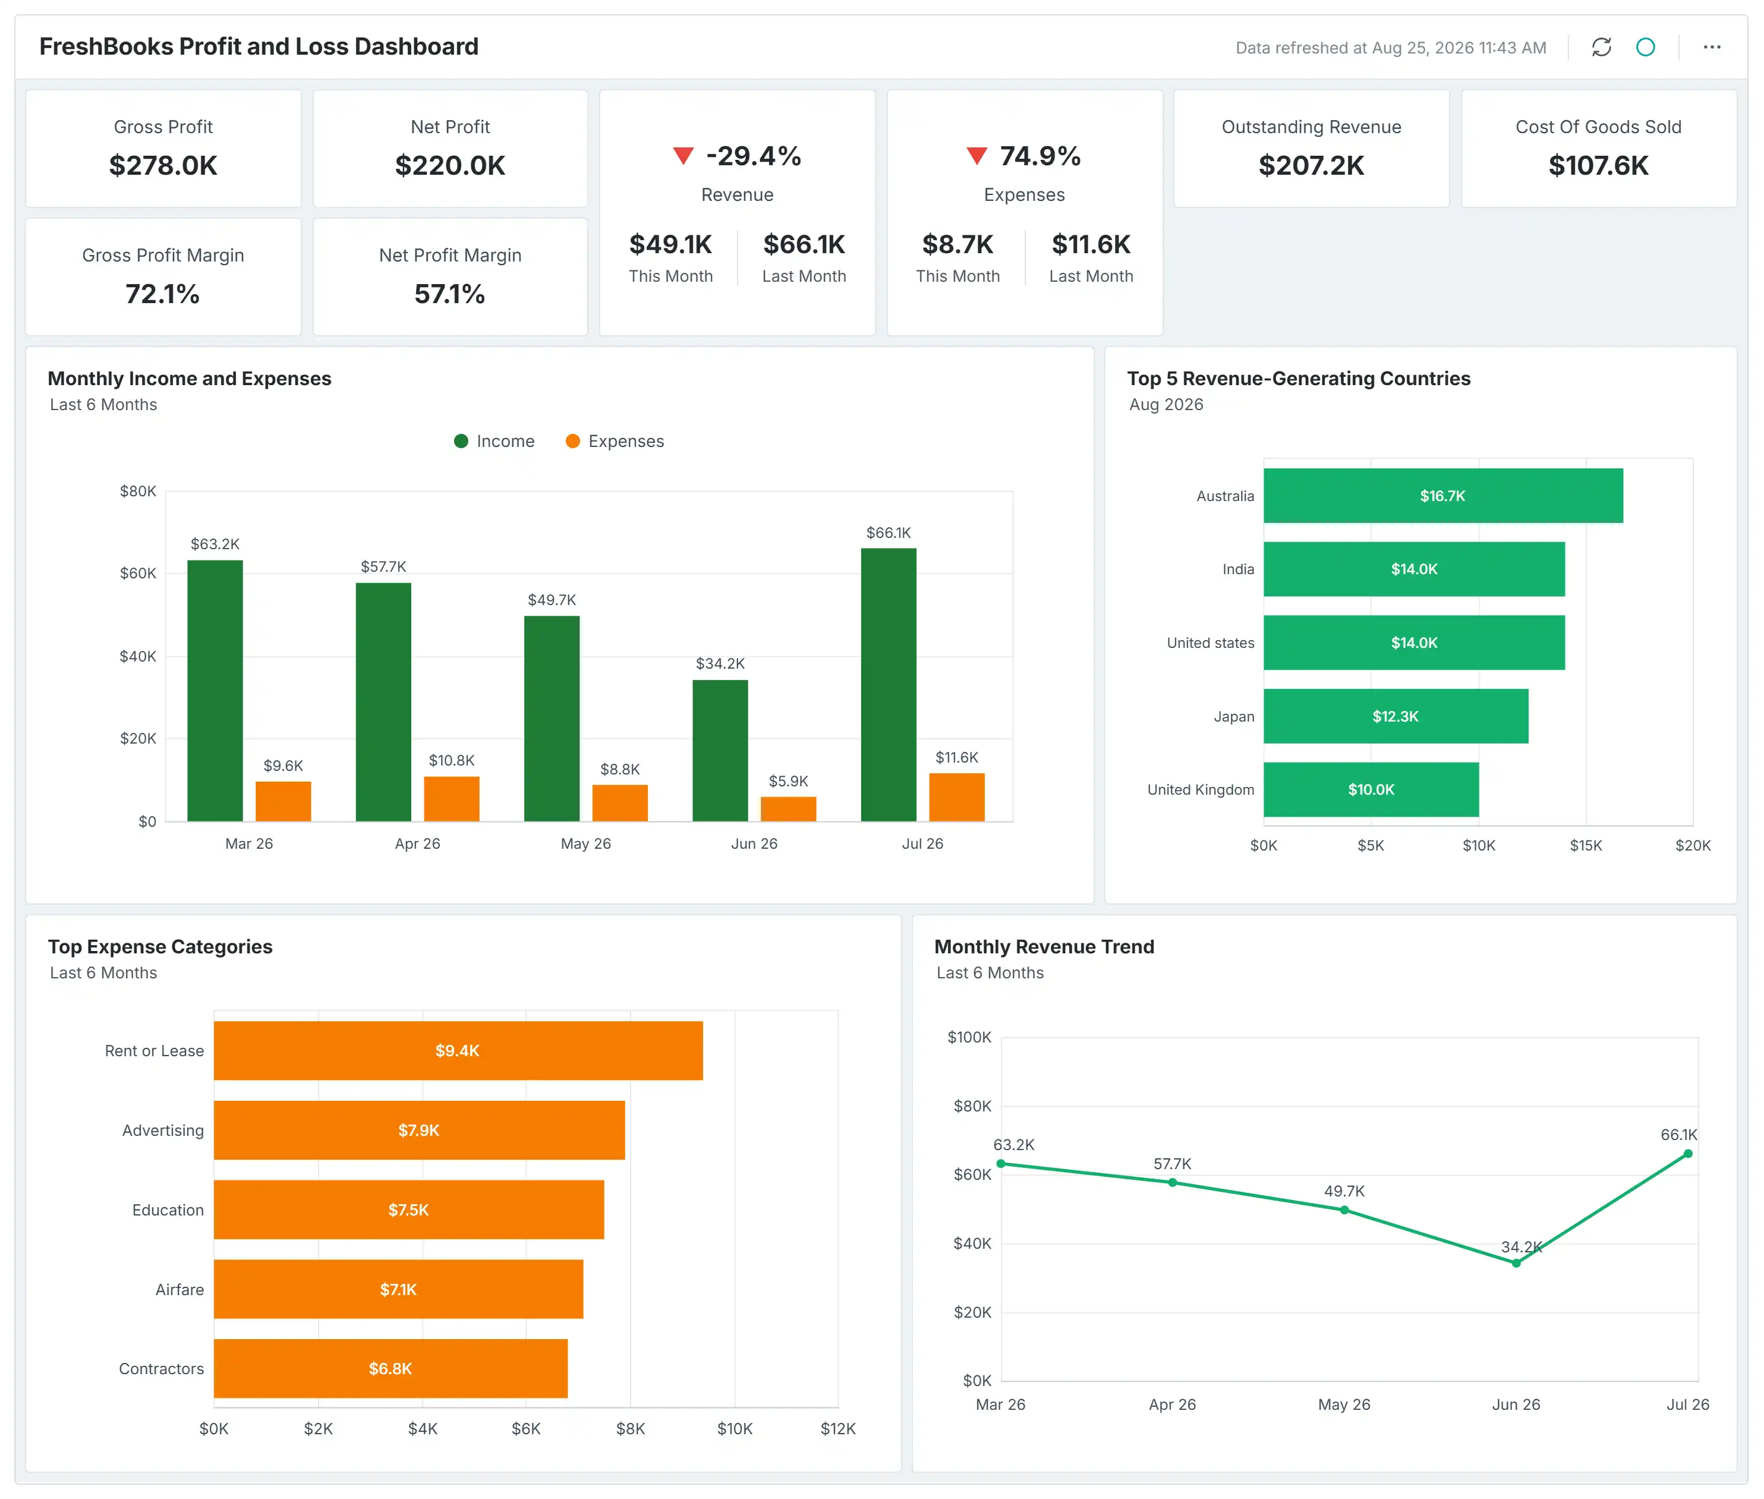The height and width of the screenshot is (1499, 1764).
Task: Click the India $14.0K bar
Action: pos(1414,569)
